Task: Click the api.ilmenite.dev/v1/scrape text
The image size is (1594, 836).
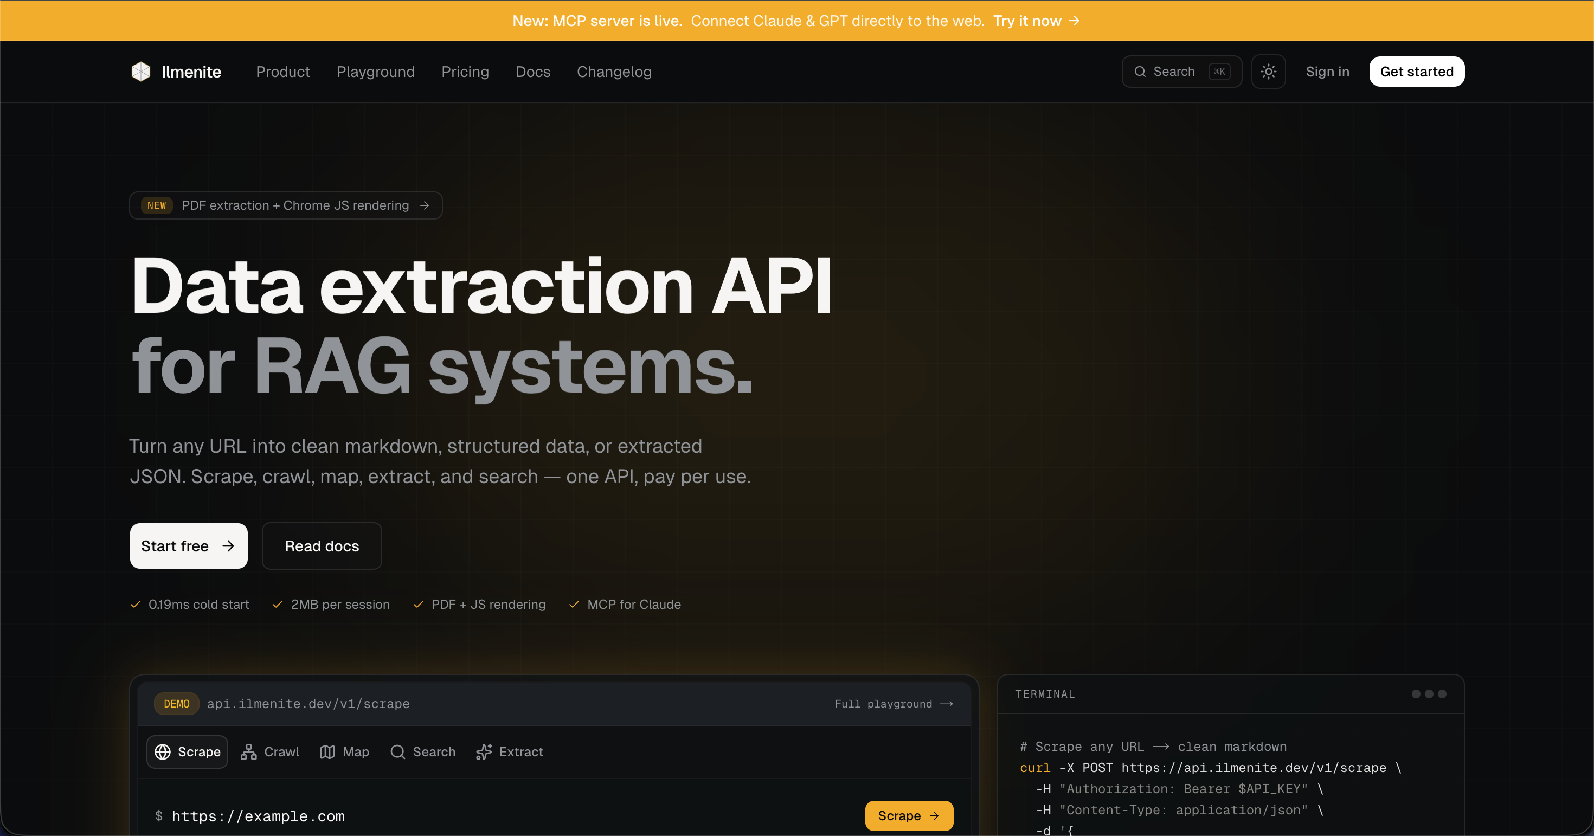Action: [308, 704]
